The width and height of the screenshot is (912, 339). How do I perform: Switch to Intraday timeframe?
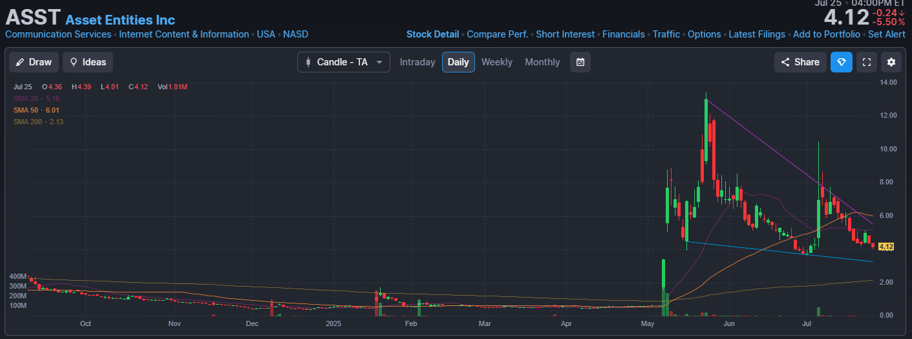click(x=418, y=62)
